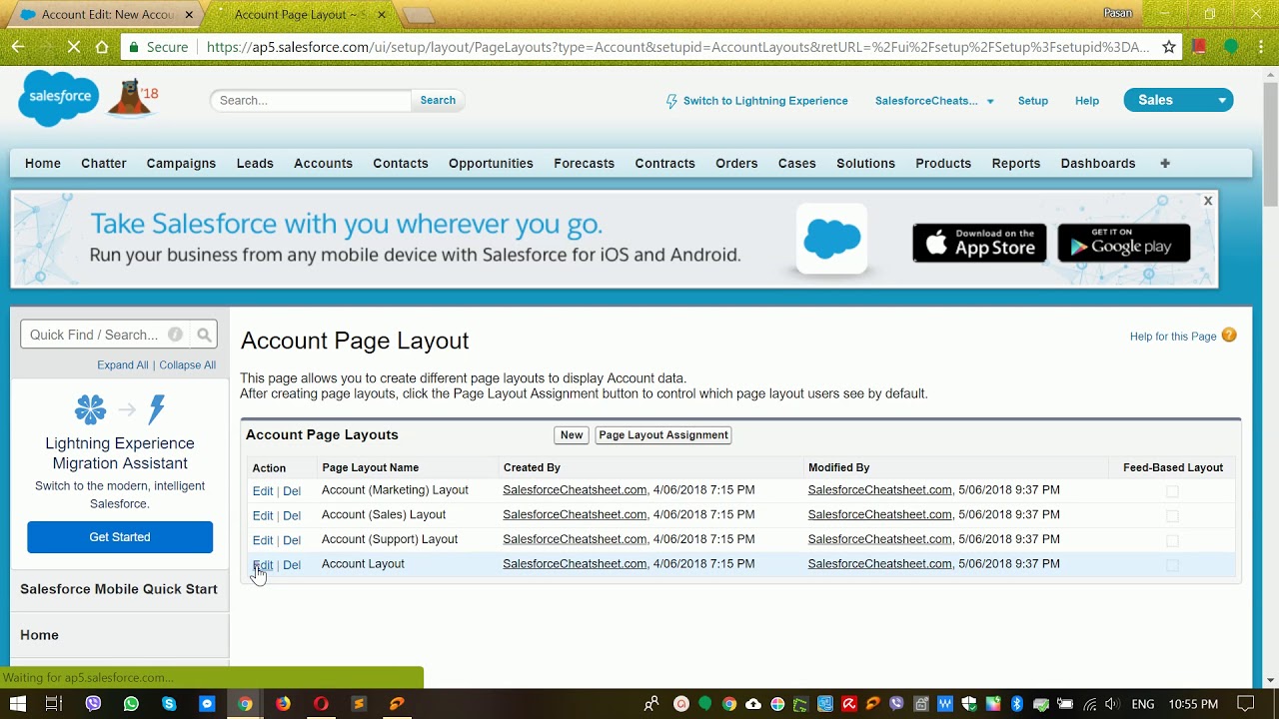Open Get it on Google Play badge
Screen dimensions: 1279x719
(x=1124, y=243)
